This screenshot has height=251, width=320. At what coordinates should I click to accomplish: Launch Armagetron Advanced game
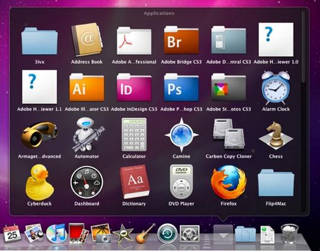(39, 135)
